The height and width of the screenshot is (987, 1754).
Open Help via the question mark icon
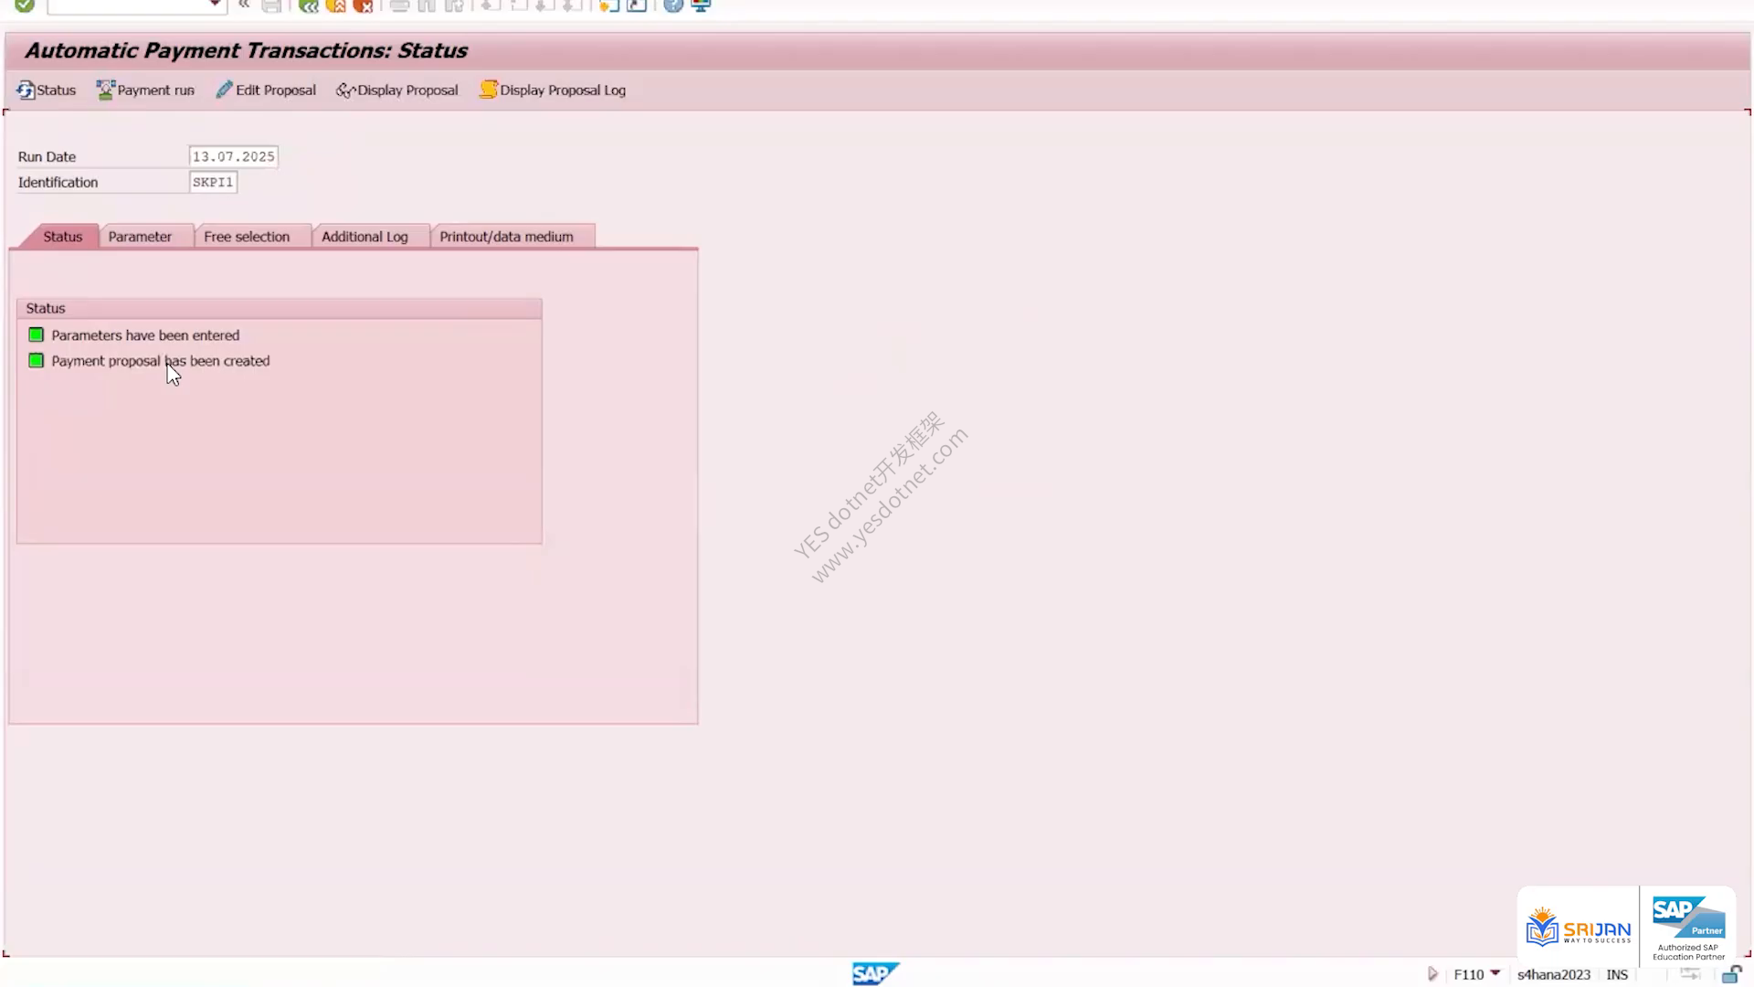click(673, 5)
